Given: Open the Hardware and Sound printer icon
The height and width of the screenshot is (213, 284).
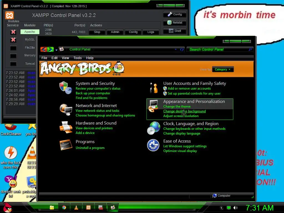Looking at the screenshot, I should pyautogui.click(x=66, y=127).
